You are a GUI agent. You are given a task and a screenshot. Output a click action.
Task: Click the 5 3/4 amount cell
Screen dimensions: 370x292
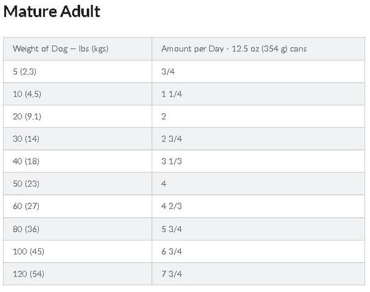tap(258, 229)
